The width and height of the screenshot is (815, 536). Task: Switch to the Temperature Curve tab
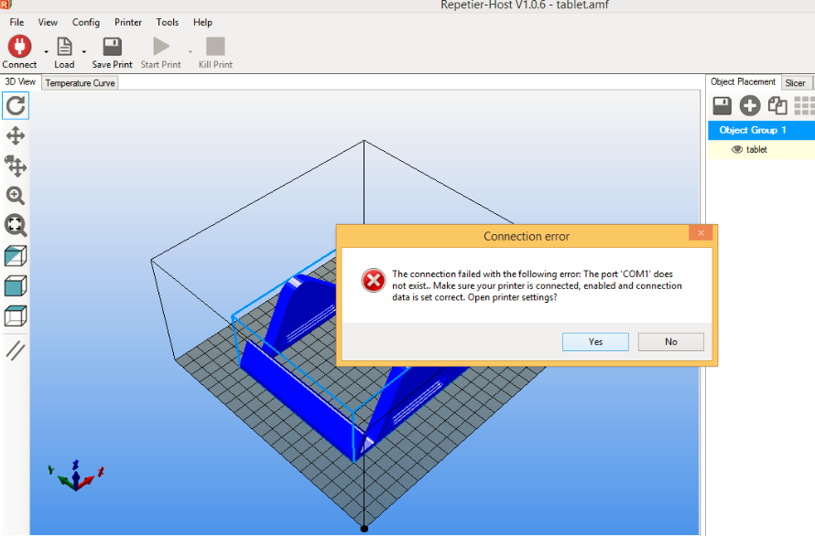tap(81, 83)
